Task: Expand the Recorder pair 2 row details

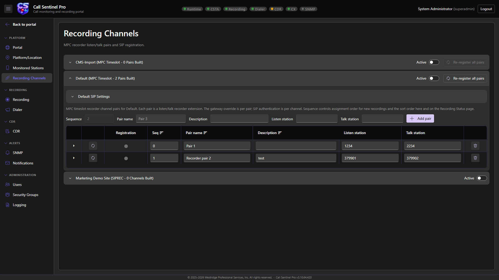Action: coord(74,158)
